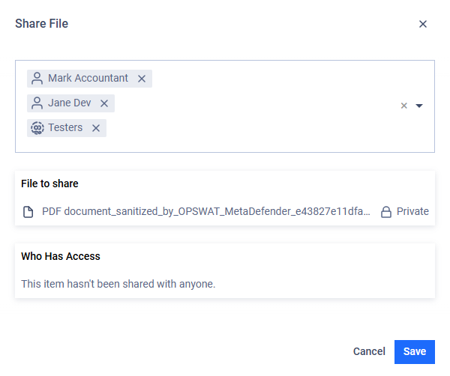Screen dimensions: 450x376
Task: Select the Mark Accountant chip
Action: [x=89, y=79]
